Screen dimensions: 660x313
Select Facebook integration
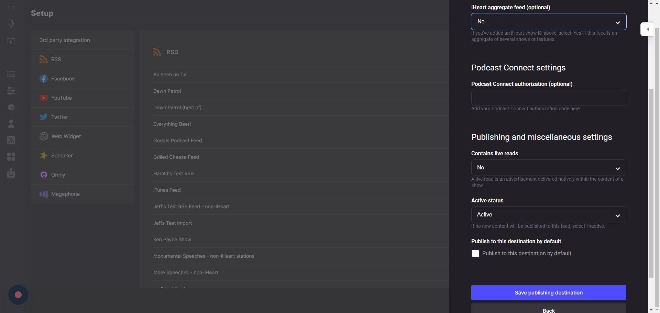pyautogui.click(x=82, y=79)
